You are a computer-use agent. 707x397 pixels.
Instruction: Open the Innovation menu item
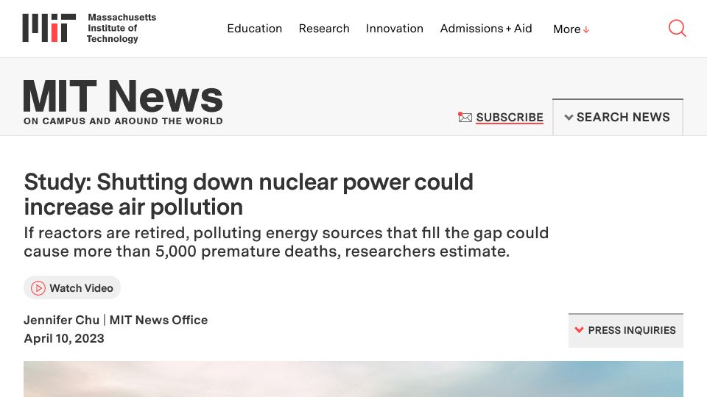pos(395,29)
